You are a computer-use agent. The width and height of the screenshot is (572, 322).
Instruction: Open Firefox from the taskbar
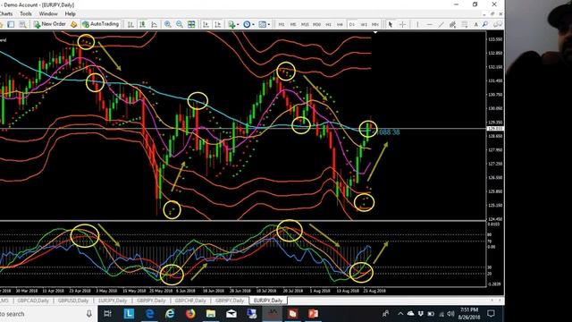pos(190,314)
